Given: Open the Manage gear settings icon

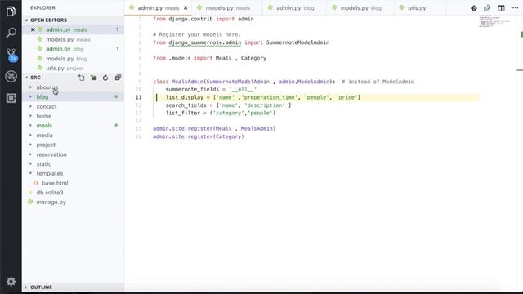Looking at the screenshot, I should click(11, 281).
